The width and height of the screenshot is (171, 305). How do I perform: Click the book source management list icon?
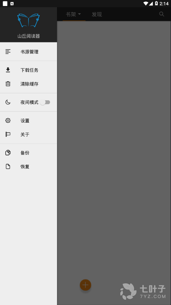8,52
